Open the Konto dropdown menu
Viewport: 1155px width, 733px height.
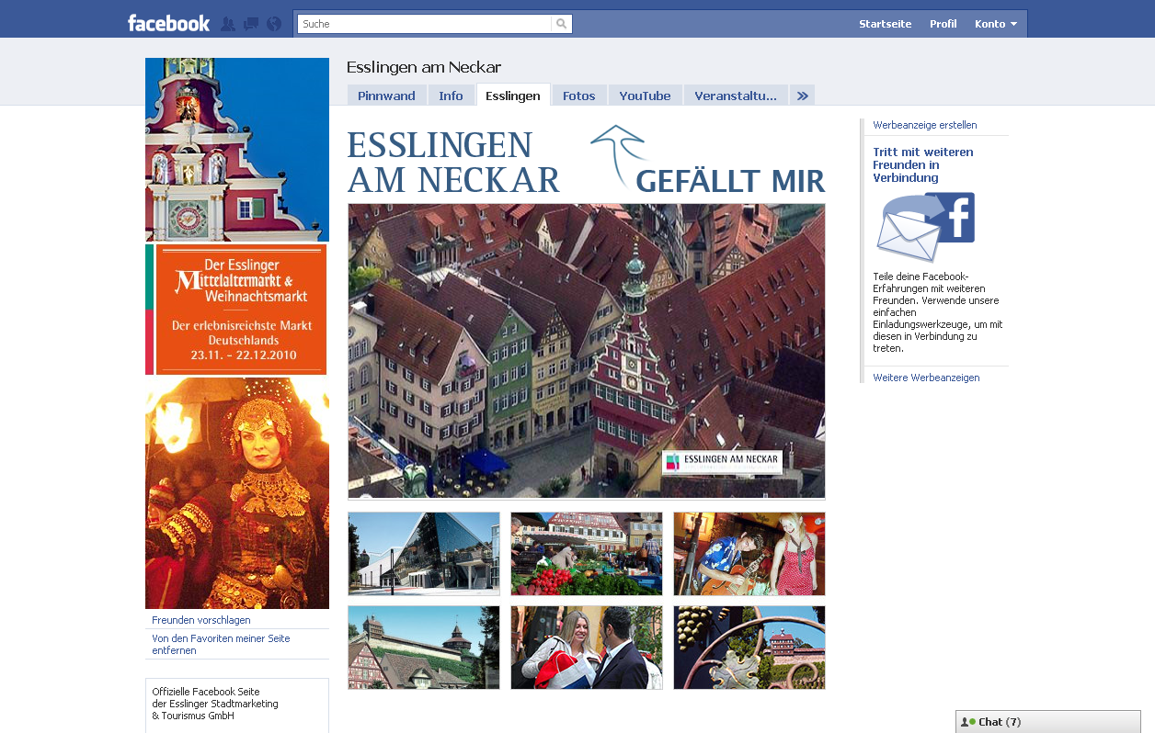pyautogui.click(x=995, y=23)
